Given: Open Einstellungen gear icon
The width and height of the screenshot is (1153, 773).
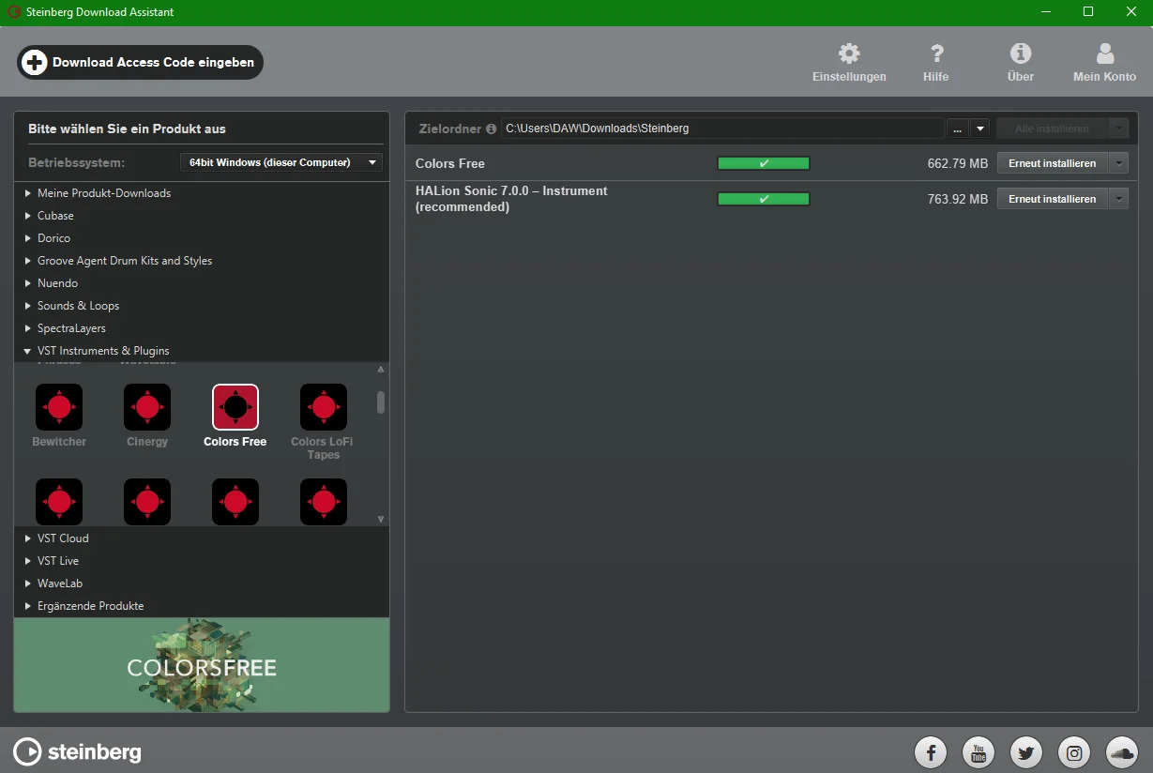Looking at the screenshot, I should pos(849,53).
